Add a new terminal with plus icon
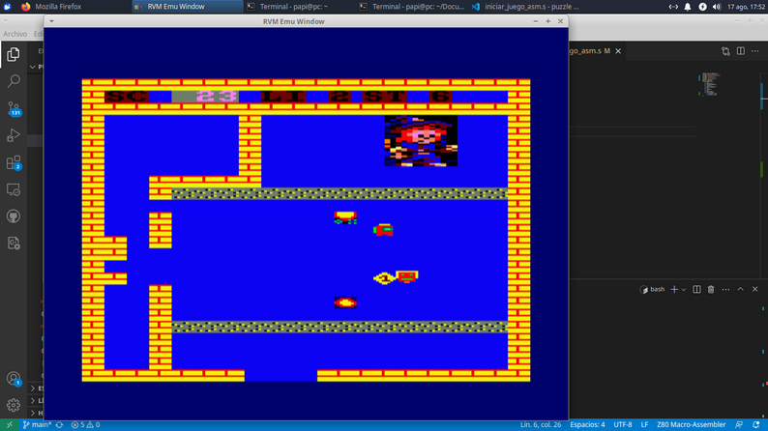The width and height of the screenshot is (768, 431). [674, 289]
